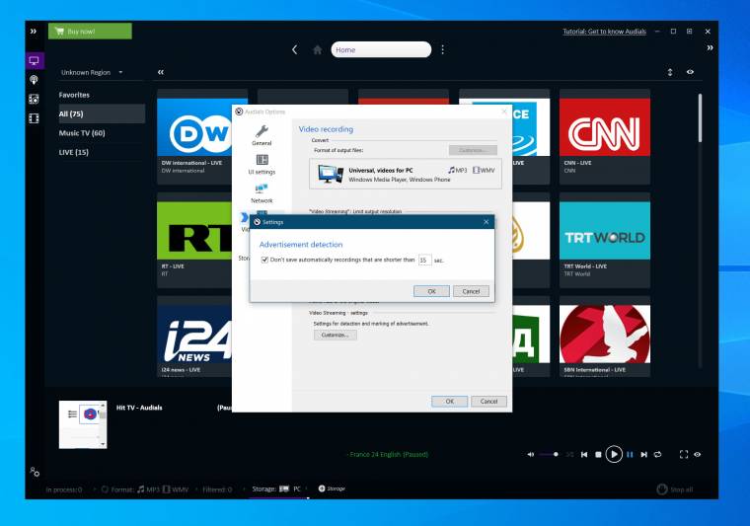Toggle the eye view icon above tiles
The height and width of the screenshot is (526, 750).
(690, 72)
